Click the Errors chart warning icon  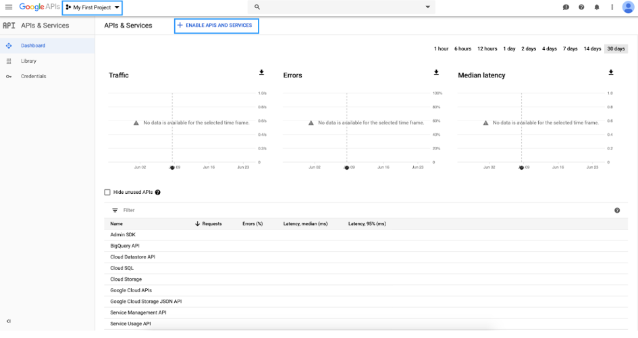click(x=311, y=123)
